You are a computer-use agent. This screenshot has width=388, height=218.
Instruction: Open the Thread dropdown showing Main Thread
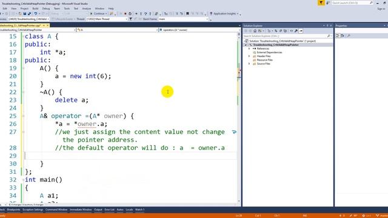(107, 19)
